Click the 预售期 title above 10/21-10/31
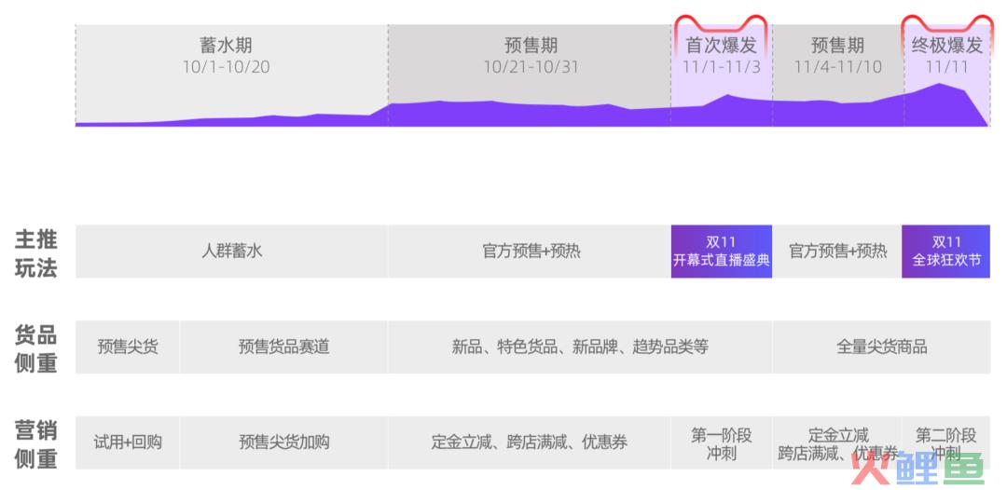This screenshot has width=1007, height=490. pyautogui.click(x=531, y=46)
